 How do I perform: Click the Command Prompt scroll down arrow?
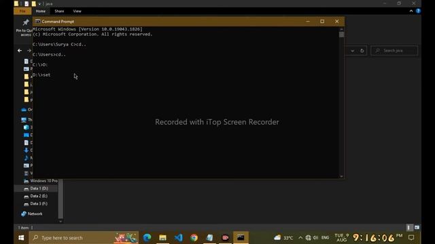pyautogui.click(x=341, y=176)
